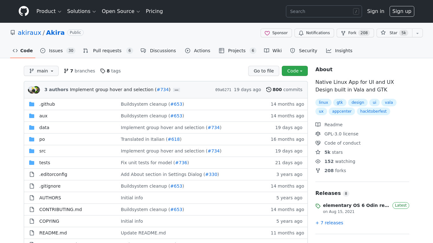Switch to the Pull requests tab
Screen dimensions: 433x243
coord(108,51)
